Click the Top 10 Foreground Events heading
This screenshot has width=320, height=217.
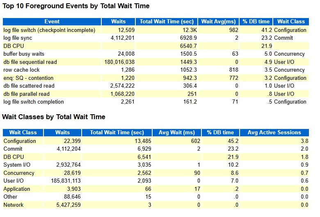76,6
